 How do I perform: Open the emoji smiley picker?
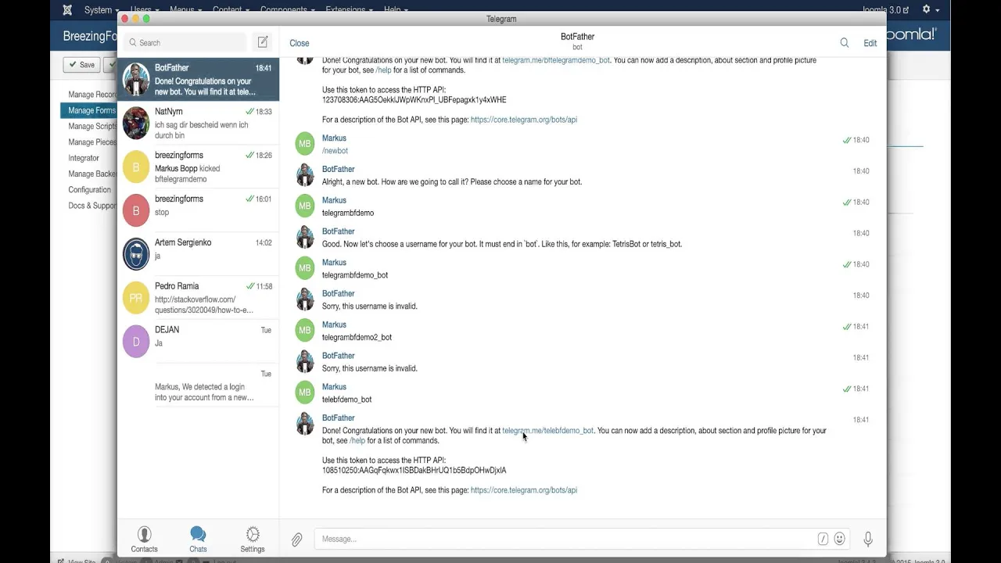point(840,539)
